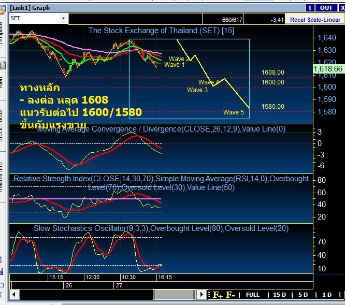The height and width of the screenshot is (305, 345).
Task: Select the 5 D range view
Action: 303,295
